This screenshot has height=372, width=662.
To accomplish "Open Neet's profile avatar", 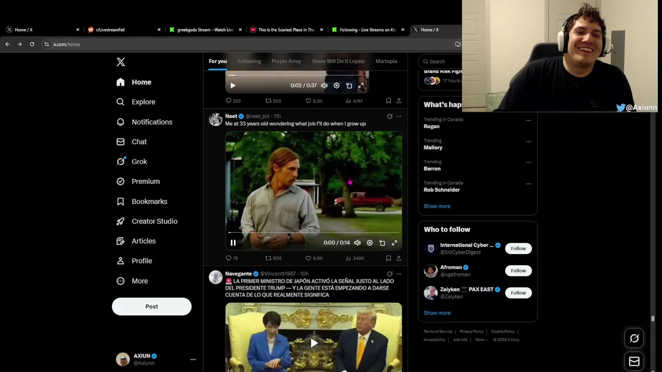I will tap(216, 119).
